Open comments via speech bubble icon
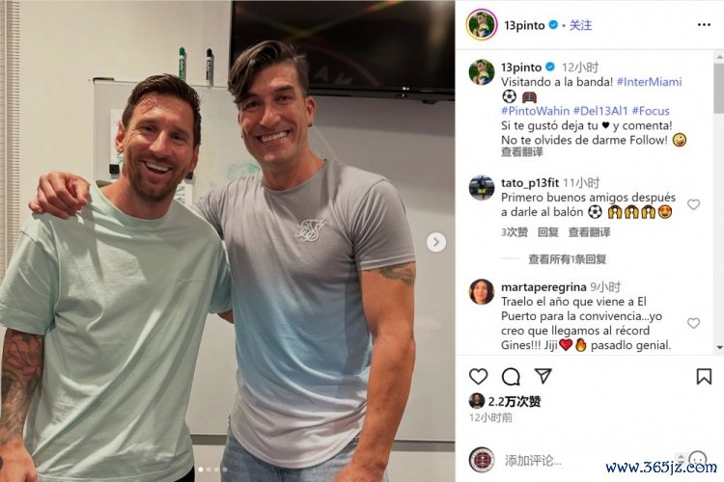The height and width of the screenshot is (482, 724). click(511, 376)
